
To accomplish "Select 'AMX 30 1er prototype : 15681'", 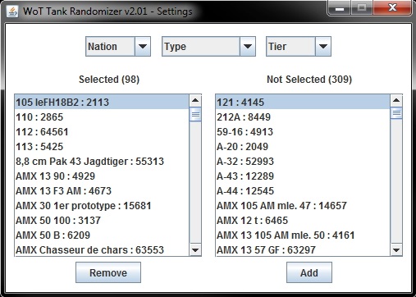I will [102, 206].
